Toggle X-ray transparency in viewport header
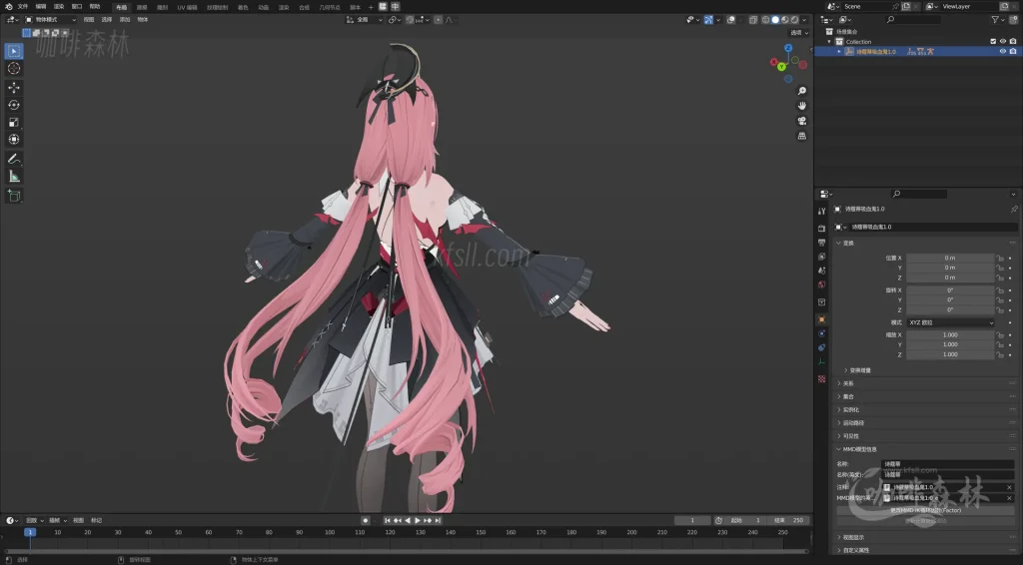Screen dimensions: 1023x565 (x=753, y=20)
